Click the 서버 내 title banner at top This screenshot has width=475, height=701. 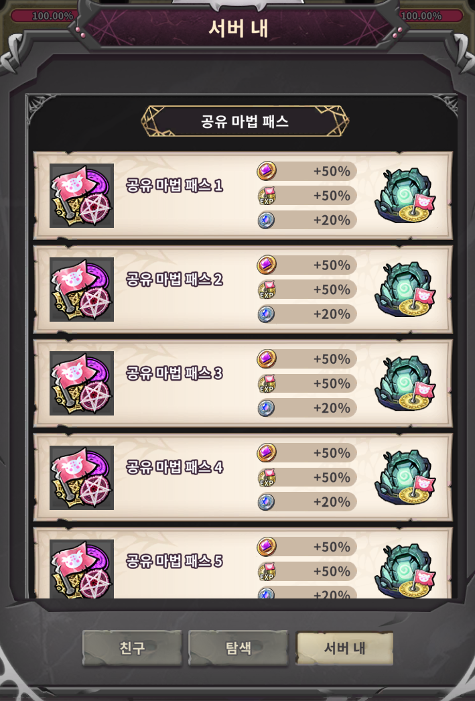239,29
